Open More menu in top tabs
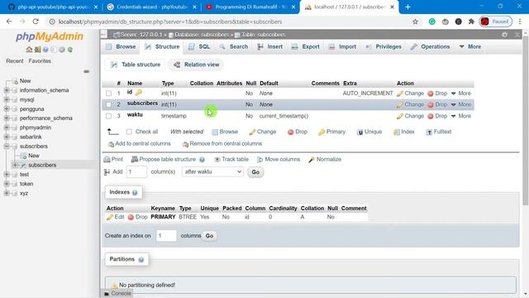Screen dimensions: 529x298 [x=470, y=46]
